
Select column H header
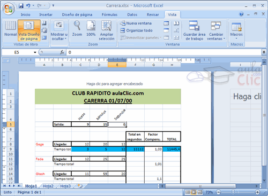[172, 65]
